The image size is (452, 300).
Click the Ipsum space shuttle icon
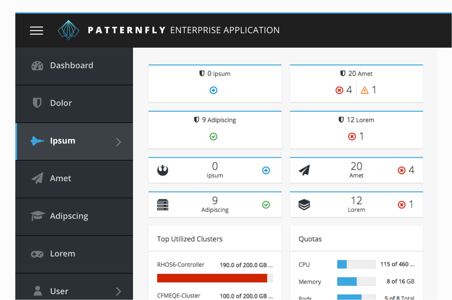[x=37, y=141]
